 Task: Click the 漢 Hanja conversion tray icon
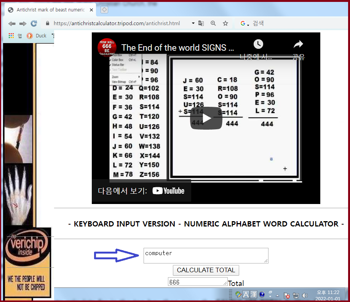tap(253, 294)
